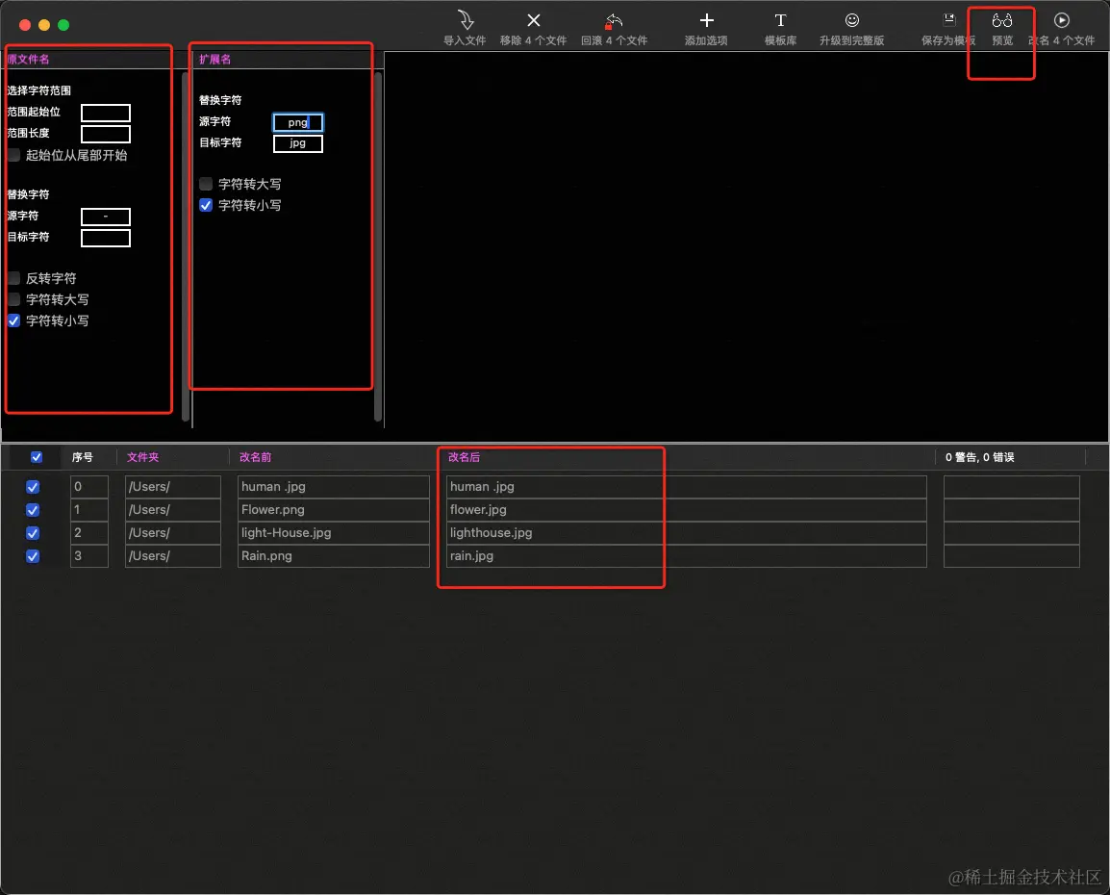Select the renamed cell 'rain.jpg'

click(687, 556)
